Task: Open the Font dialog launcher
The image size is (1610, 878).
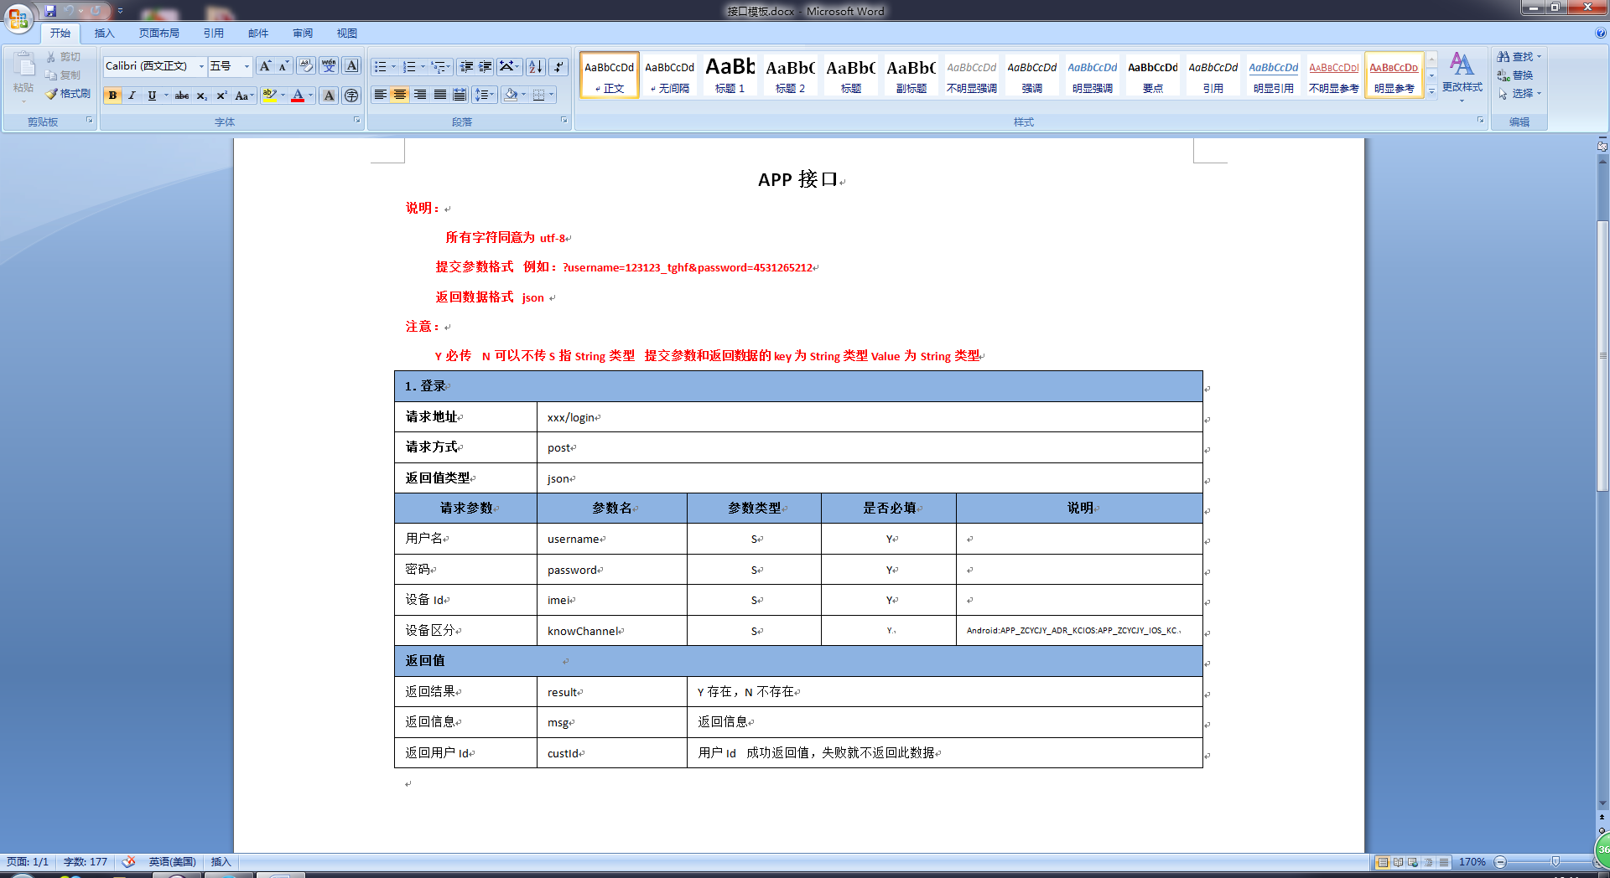Action: point(357,121)
